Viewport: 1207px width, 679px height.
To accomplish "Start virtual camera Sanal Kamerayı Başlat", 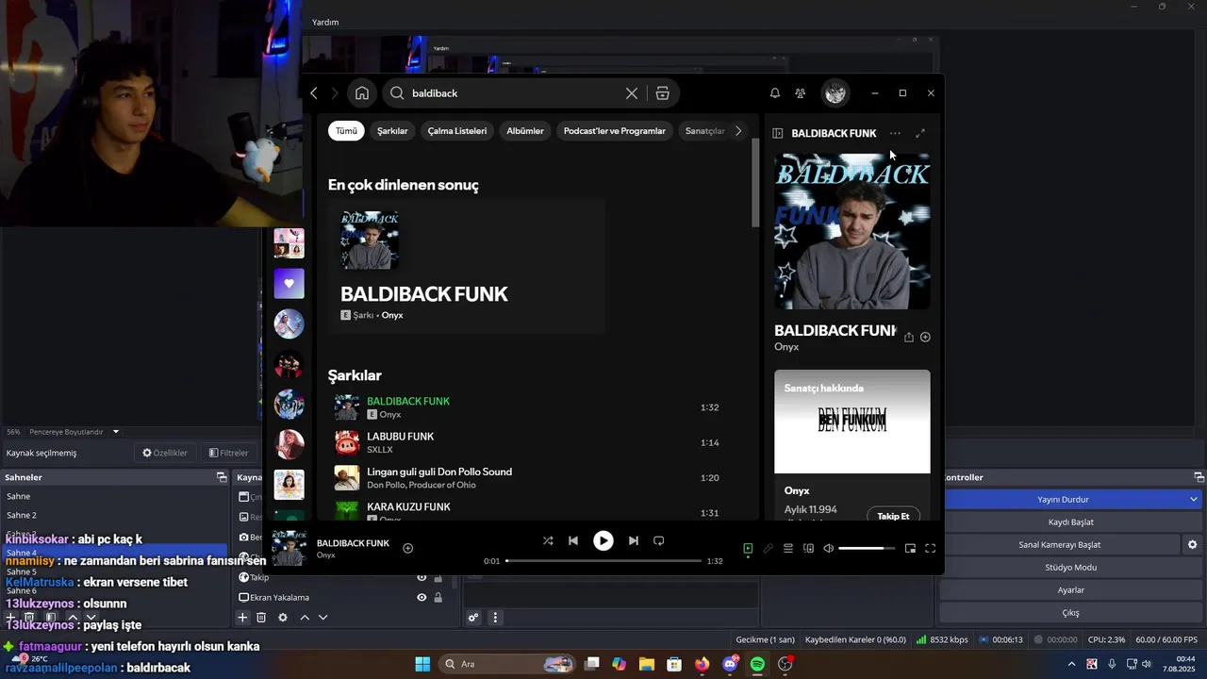I will [1060, 544].
